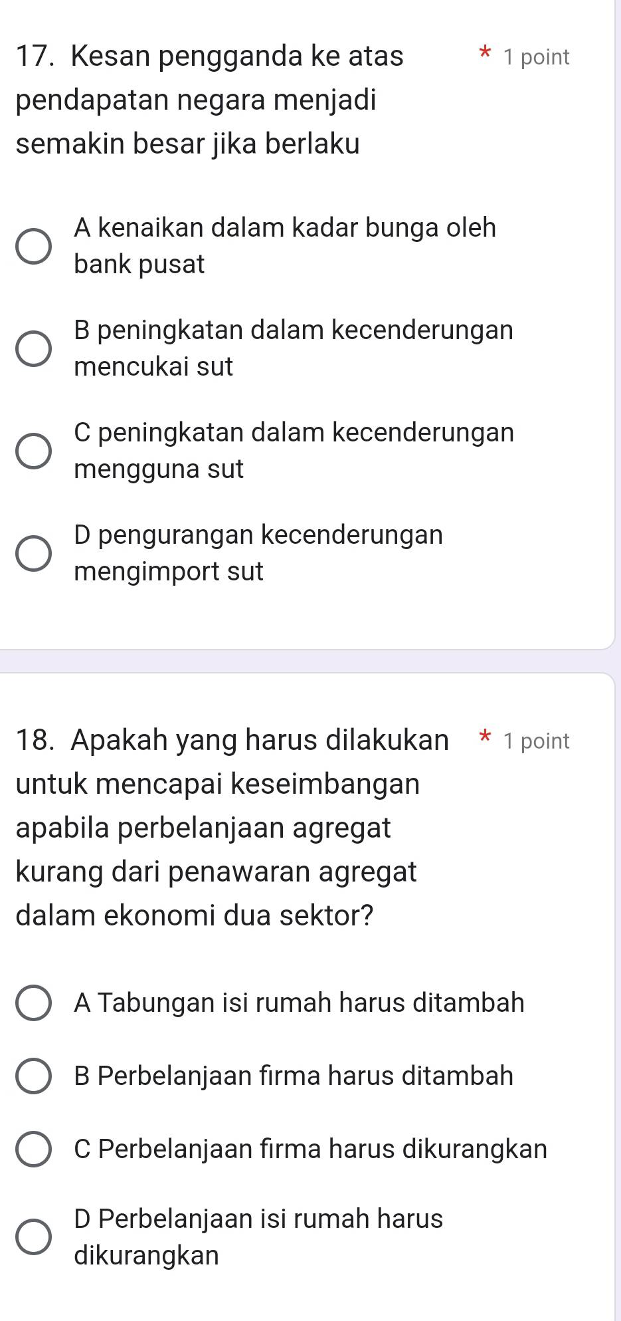The image size is (621, 1321).
Task: Pick radio circle next to 'D pengurangan kecenderungan mengimport'
Action: [x=33, y=553]
